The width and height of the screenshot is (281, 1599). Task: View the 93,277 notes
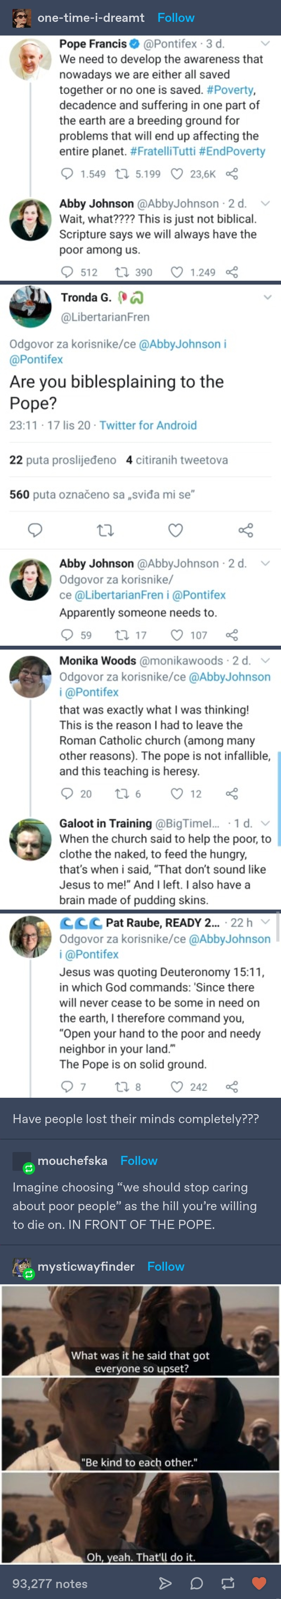pos(50,1583)
